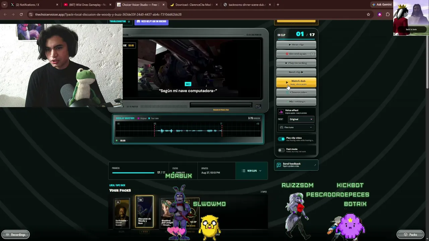This screenshot has height=241, width=429.
Task: Click the red end marker in the waveform
Action: coord(222,130)
